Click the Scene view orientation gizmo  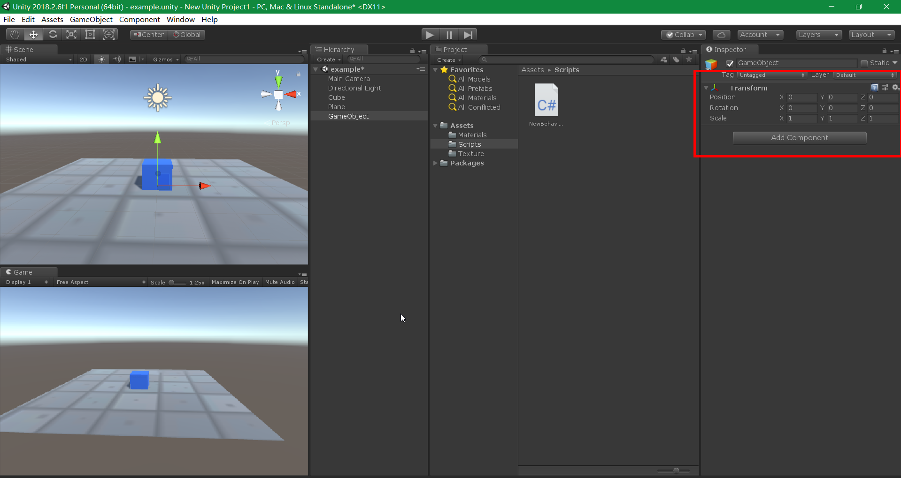(x=279, y=94)
